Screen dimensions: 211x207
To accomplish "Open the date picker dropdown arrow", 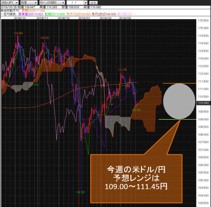I will click(86, 3).
